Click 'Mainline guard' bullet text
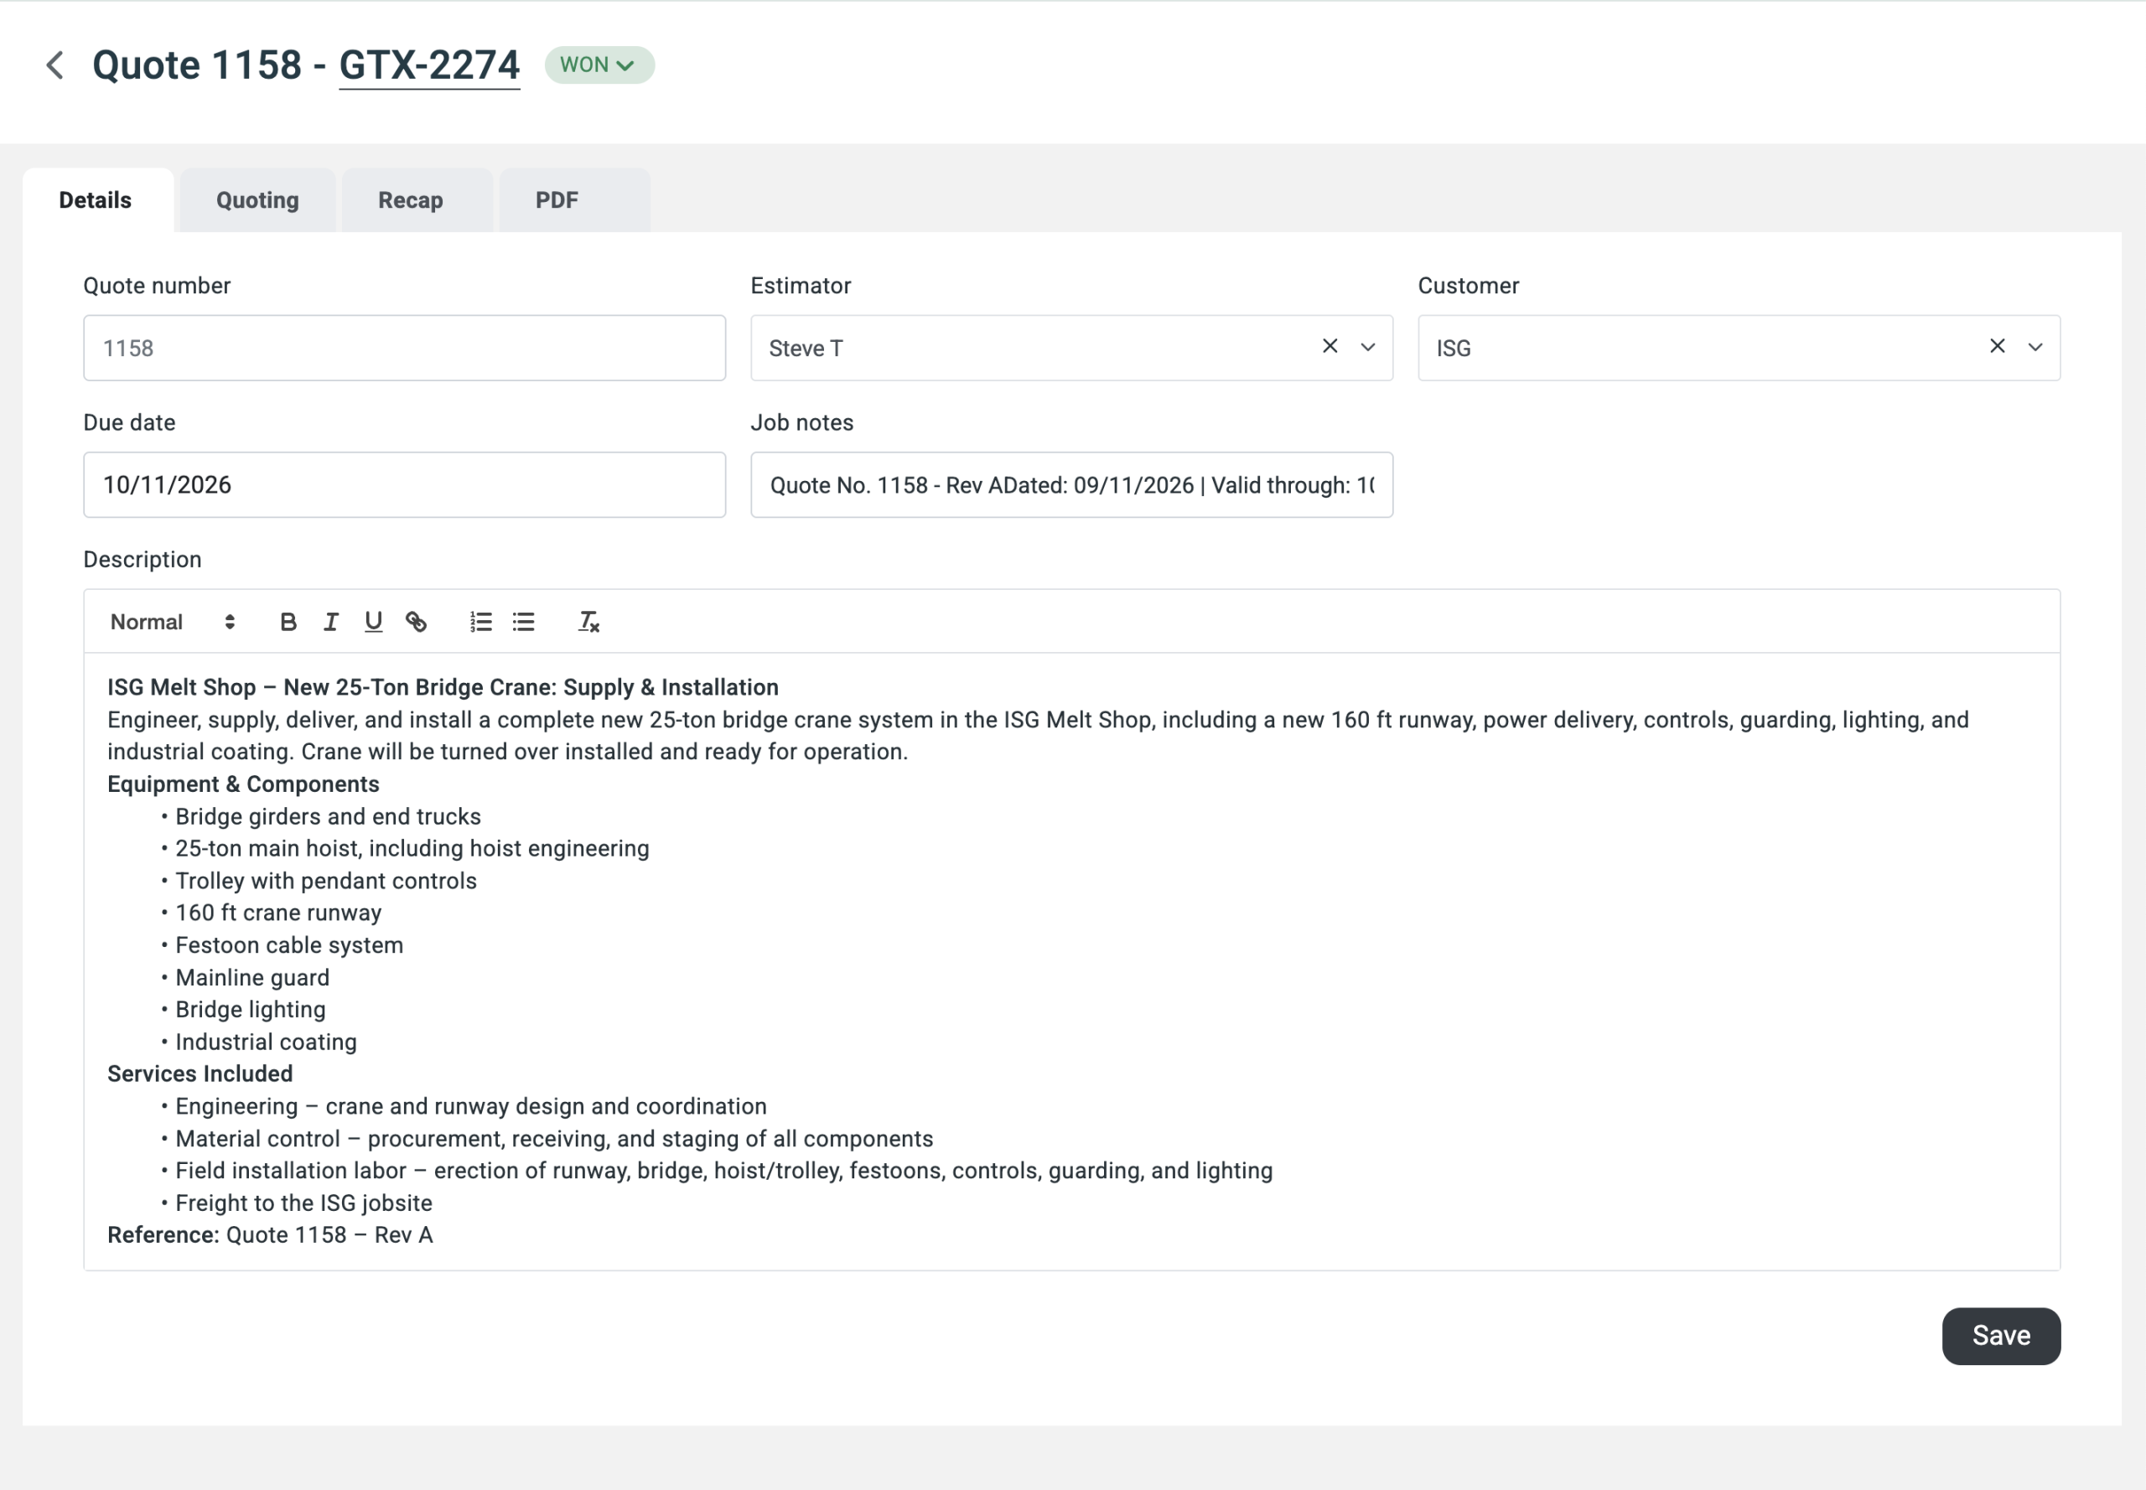The height and width of the screenshot is (1490, 2146). coord(252,977)
